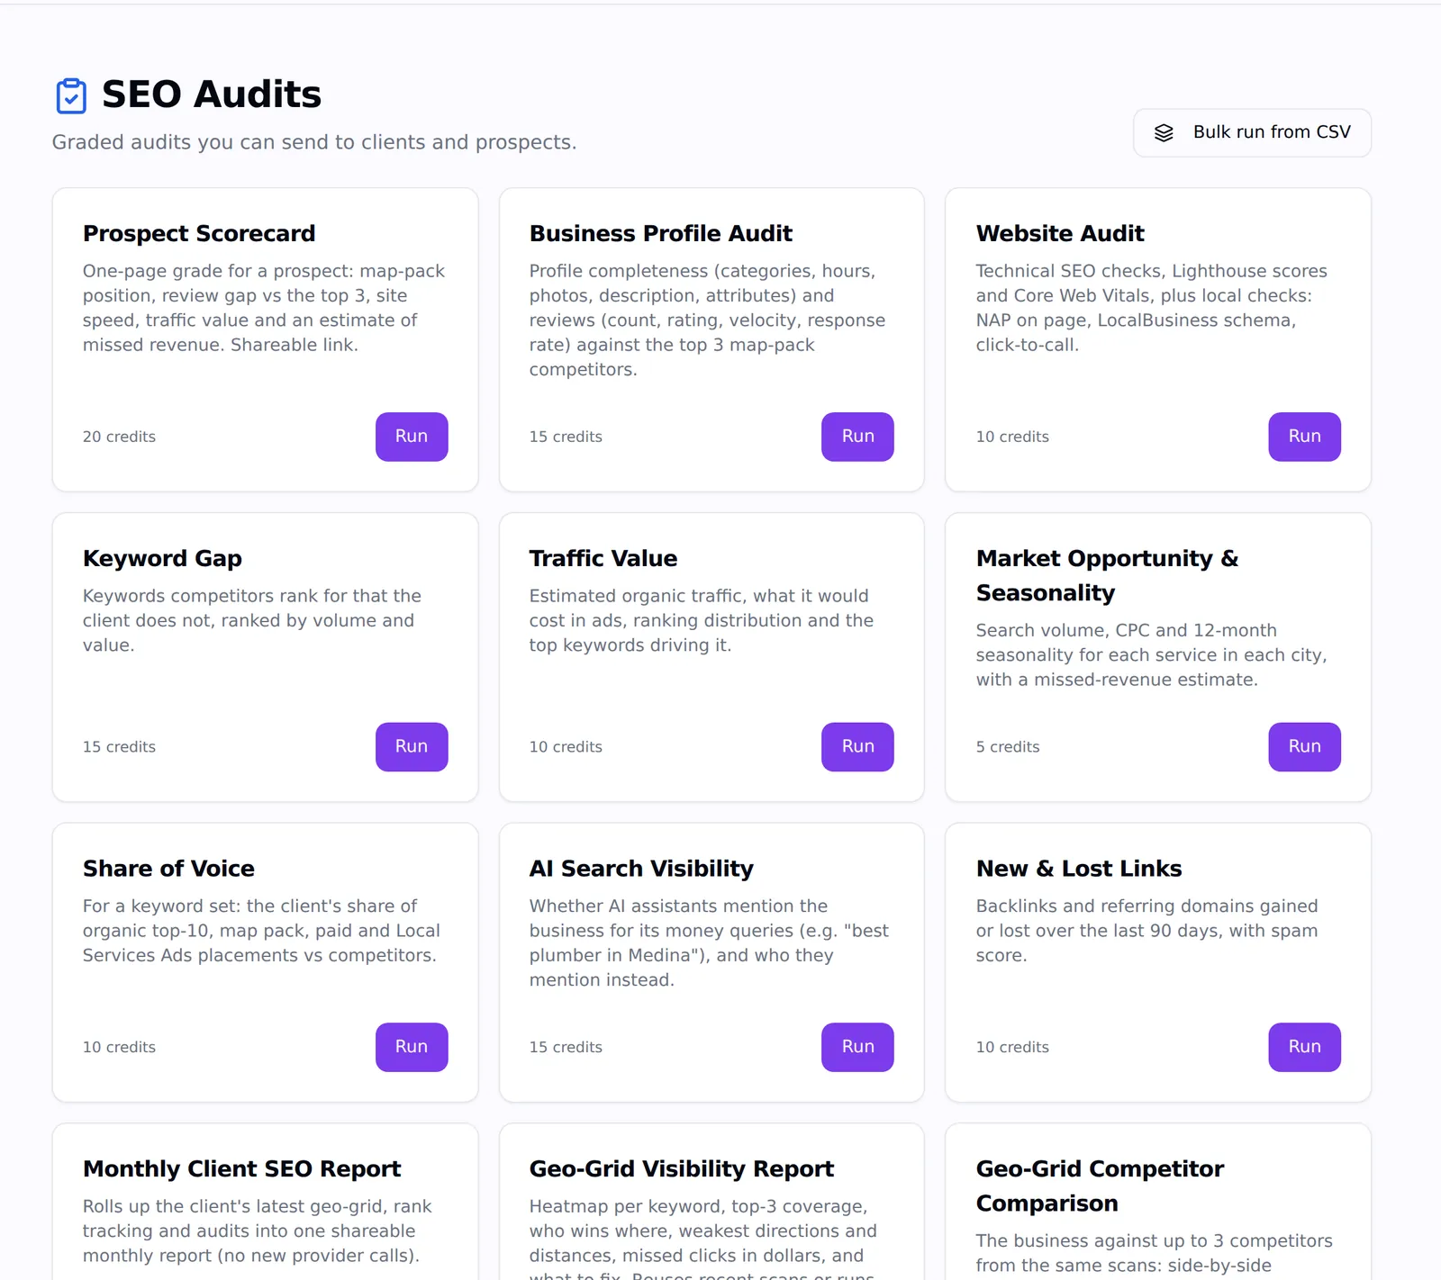Run the New & Lost Links audit
Image resolution: width=1441 pixels, height=1280 pixels.
pos(1304,1047)
